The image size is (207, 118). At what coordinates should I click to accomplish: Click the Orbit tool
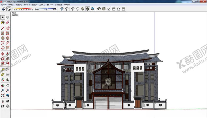pyautogui.click(x=3, y=85)
